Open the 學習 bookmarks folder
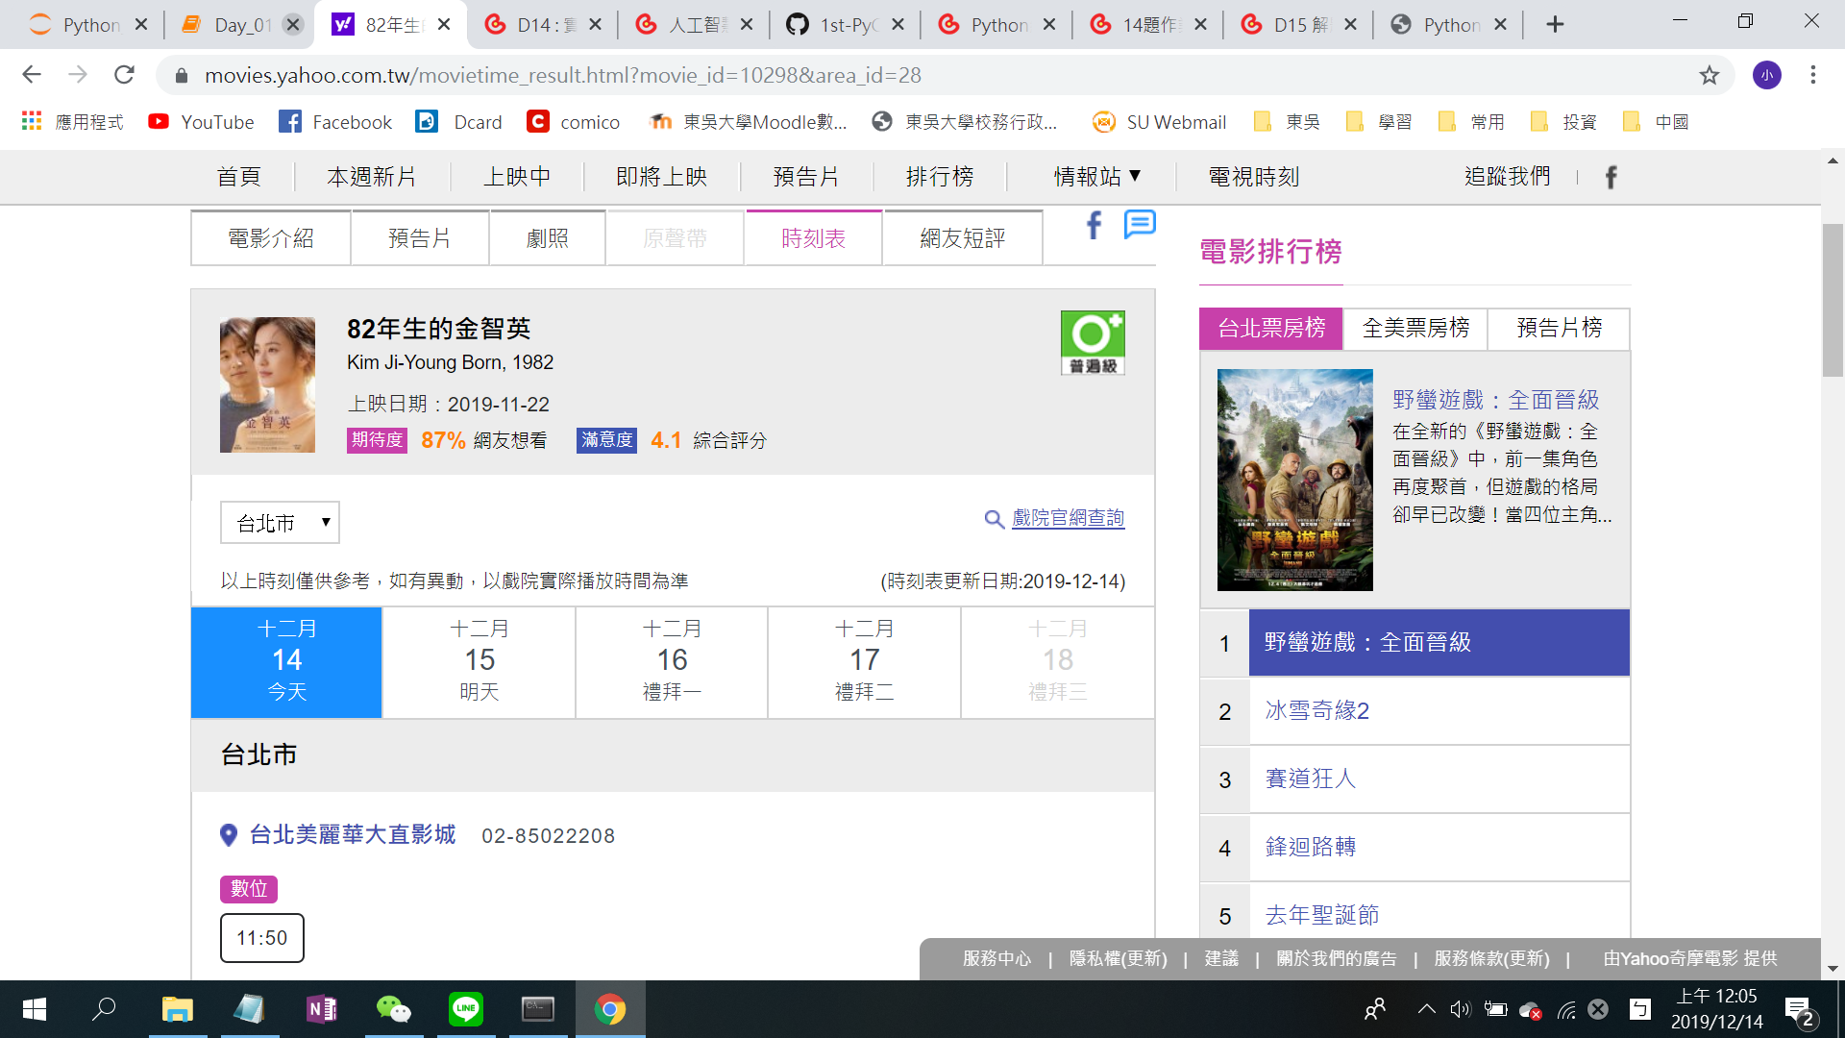The width and height of the screenshot is (1845, 1038). click(x=1380, y=122)
